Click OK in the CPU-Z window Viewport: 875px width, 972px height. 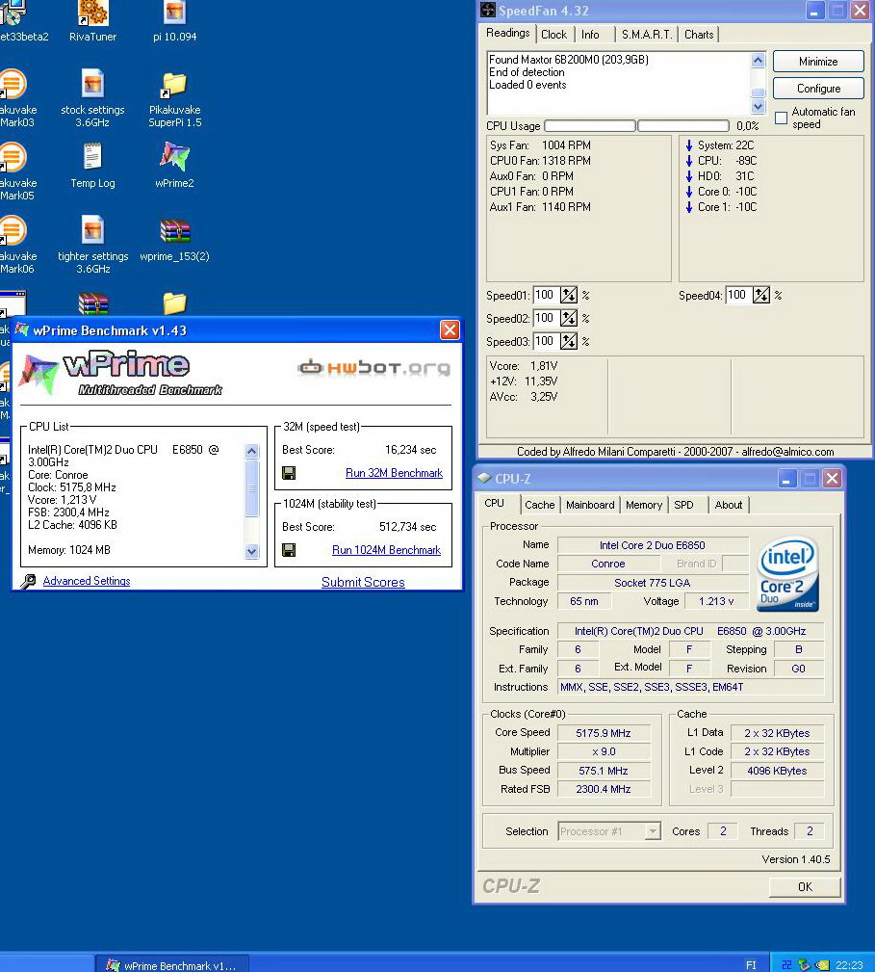(805, 886)
